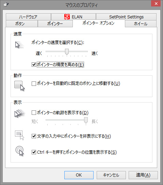
Task: Switch to the ポインター tab
Action: 55,24
